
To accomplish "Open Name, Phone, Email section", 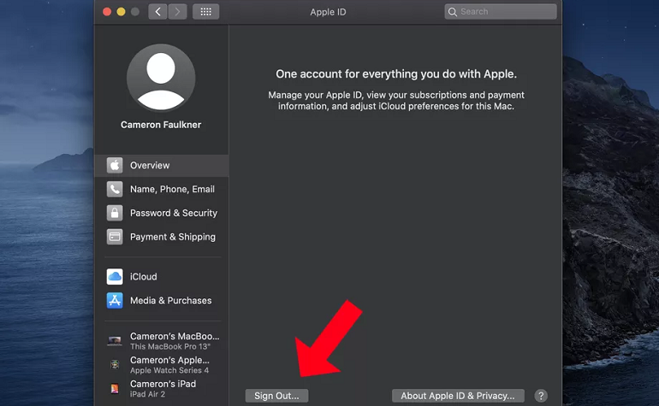I will click(x=162, y=190).
